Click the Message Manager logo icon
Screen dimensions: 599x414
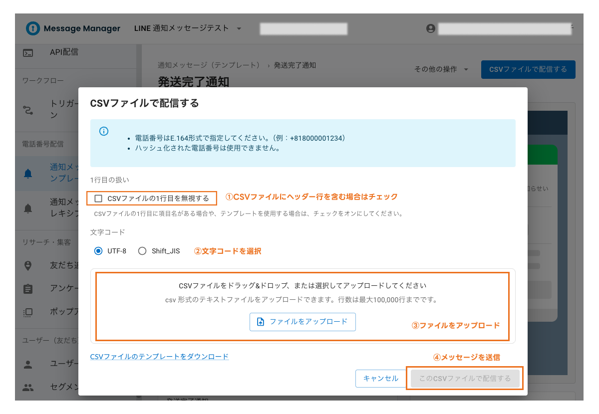coord(32,28)
